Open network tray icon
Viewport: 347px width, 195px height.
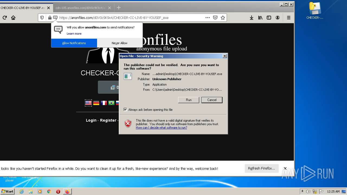click(x=315, y=191)
